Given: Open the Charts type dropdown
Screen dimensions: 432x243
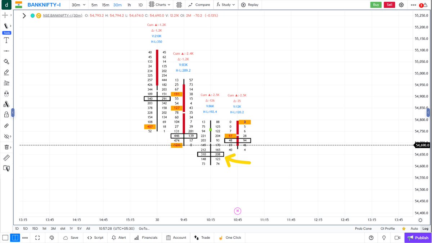Looking at the screenshot, I should coord(160,5).
